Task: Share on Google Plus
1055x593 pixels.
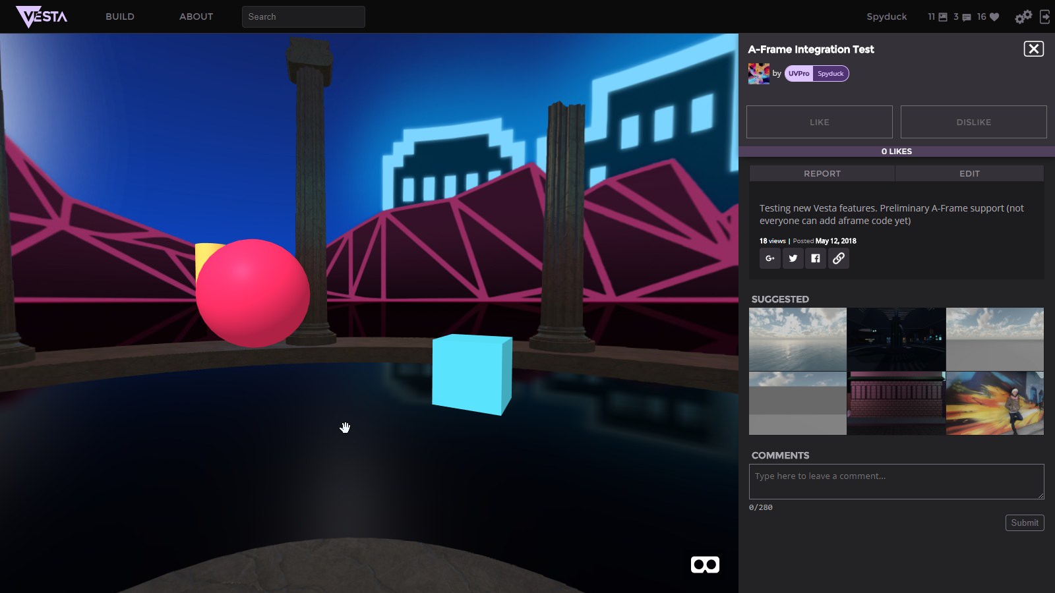Action: pyautogui.click(x=770, y=258)
